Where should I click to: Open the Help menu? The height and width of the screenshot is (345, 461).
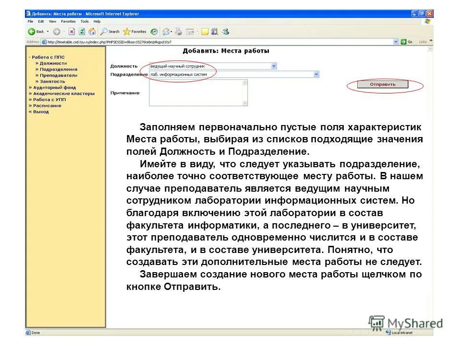click(x=97, y=22)
